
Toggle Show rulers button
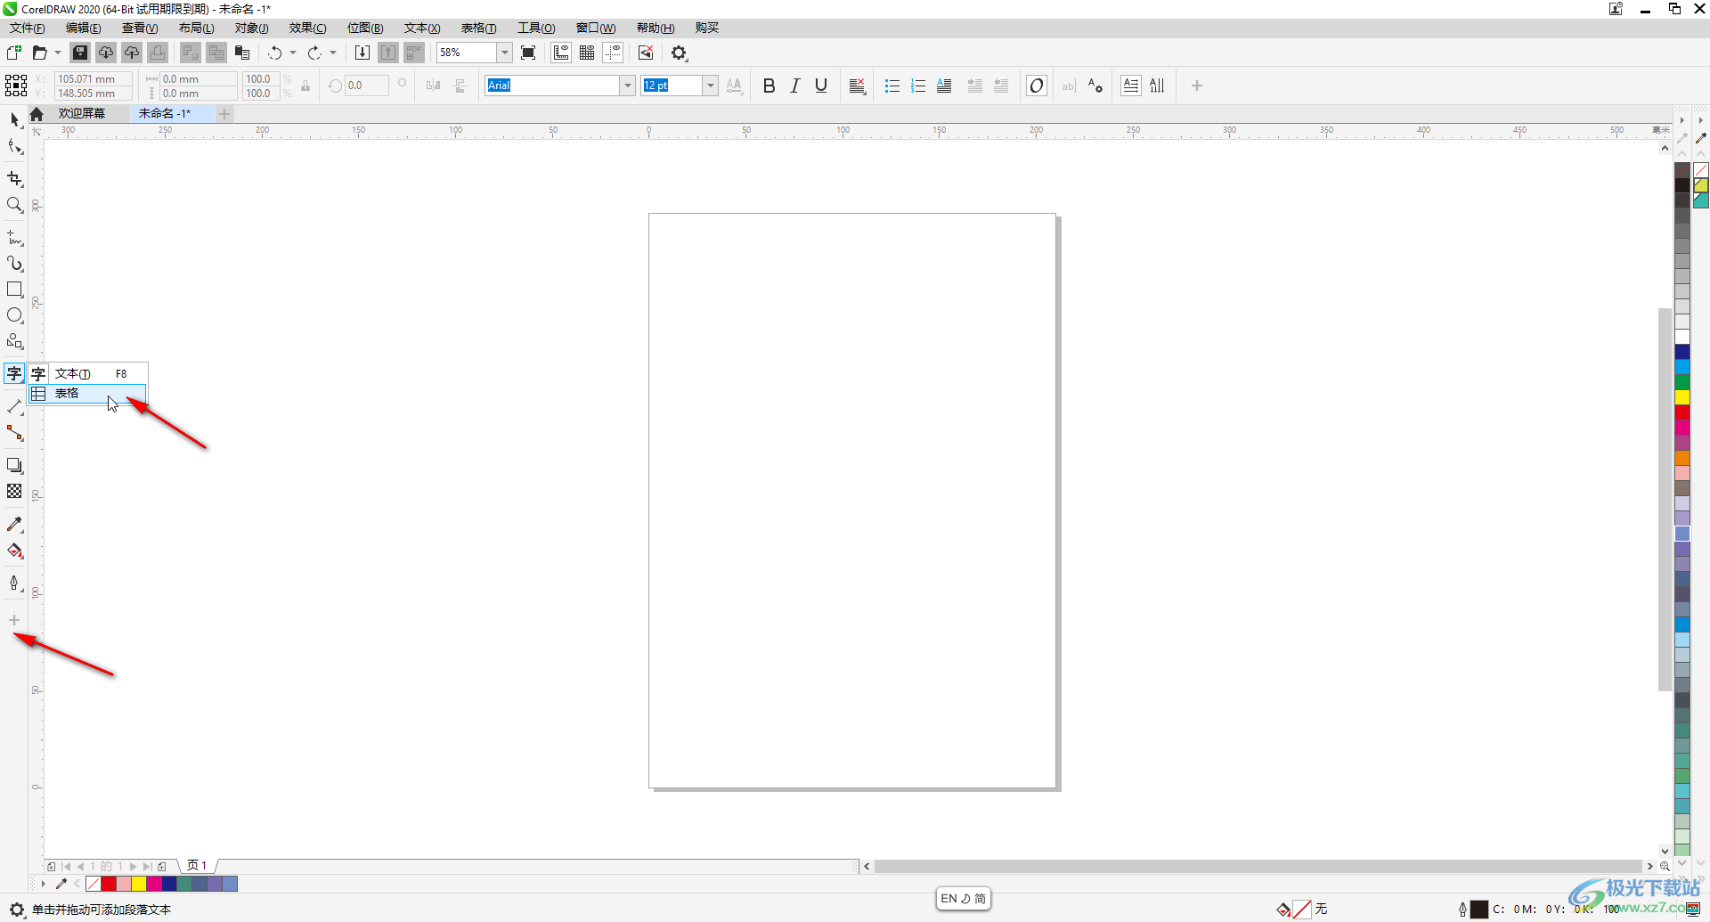point(561,53)
